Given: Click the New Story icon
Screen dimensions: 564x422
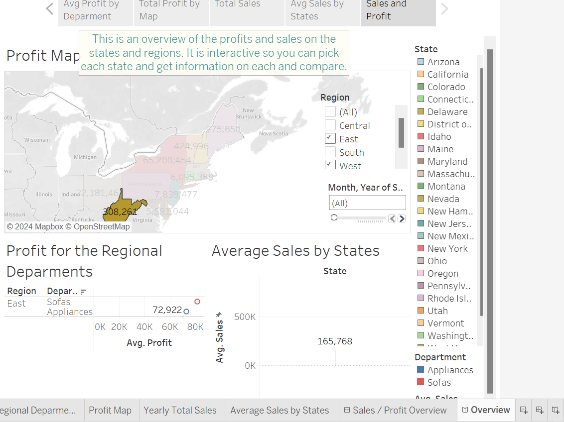Looking at the screenshot, I should coord(556,410).
